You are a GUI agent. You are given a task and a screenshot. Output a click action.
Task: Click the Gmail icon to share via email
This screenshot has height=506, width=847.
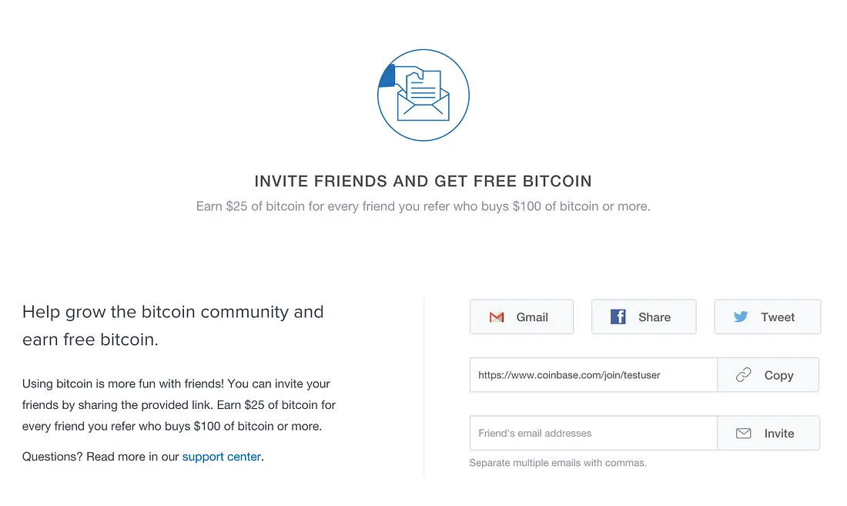tap(497, 317)
